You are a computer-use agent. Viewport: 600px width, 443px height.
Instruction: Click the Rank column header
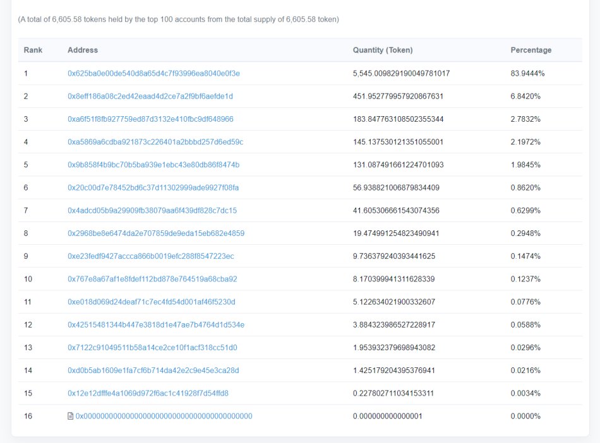click(x=33, y=50)
